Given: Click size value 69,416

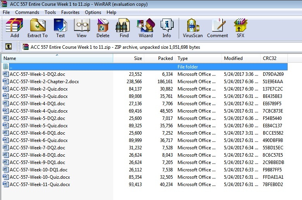Looking at the screenshot, I should coord(135,111).
